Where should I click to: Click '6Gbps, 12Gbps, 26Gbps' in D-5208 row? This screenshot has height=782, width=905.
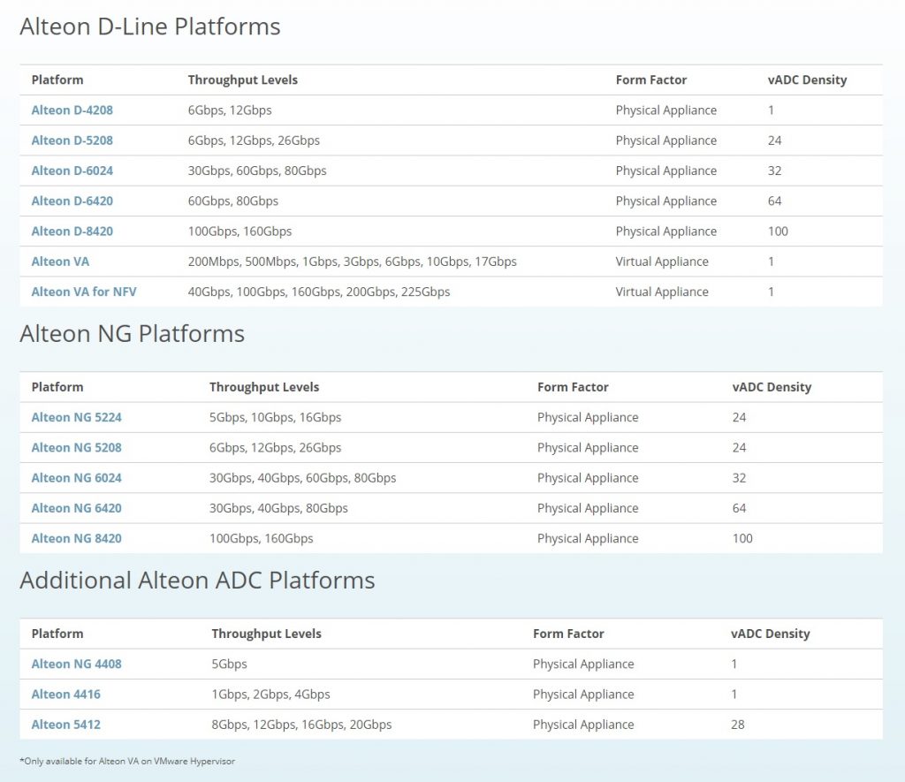[254, 140]
